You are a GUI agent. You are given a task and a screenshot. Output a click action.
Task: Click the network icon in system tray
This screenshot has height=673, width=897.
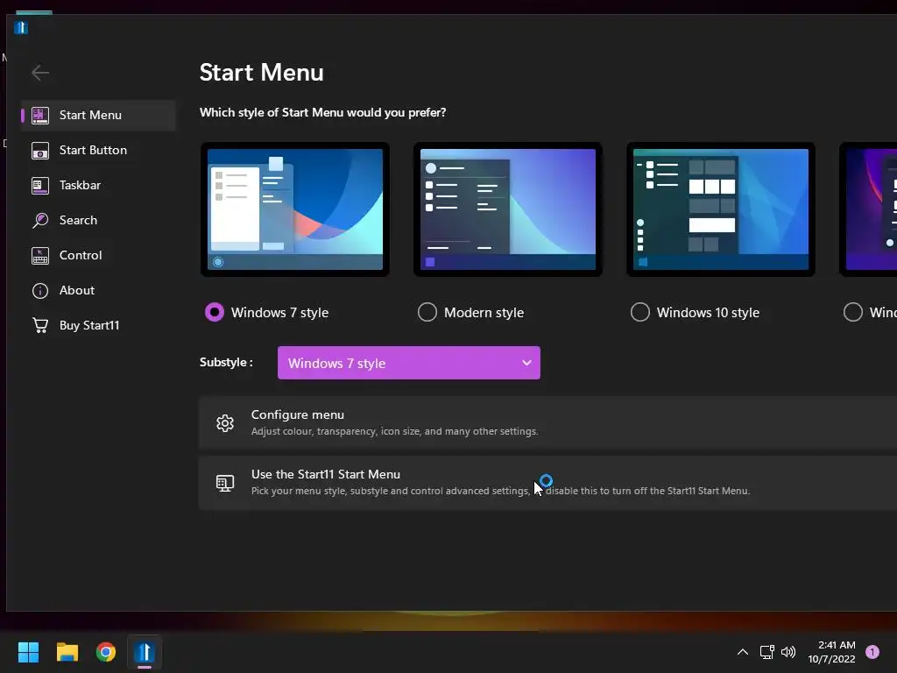click(x=766, y=652)
